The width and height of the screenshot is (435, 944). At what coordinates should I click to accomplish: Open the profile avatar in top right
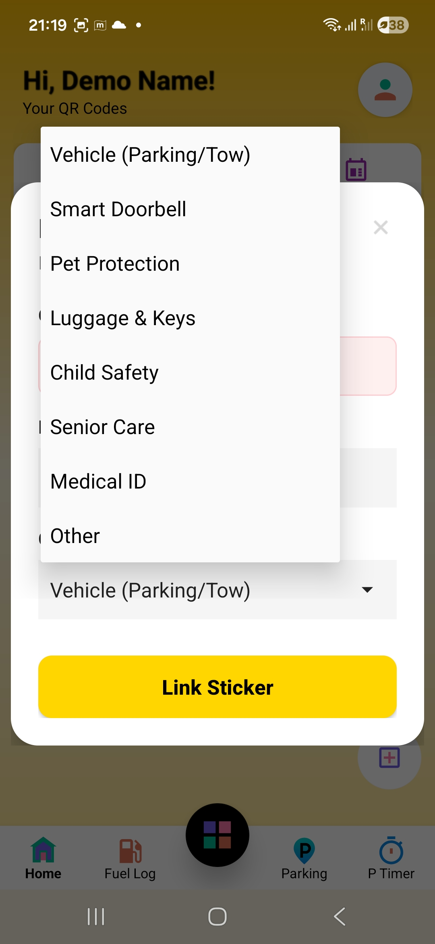click(385, 90)
